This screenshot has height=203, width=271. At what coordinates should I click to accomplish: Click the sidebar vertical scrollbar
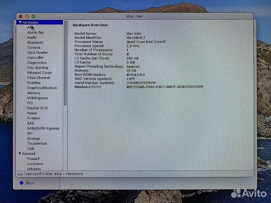65,63
